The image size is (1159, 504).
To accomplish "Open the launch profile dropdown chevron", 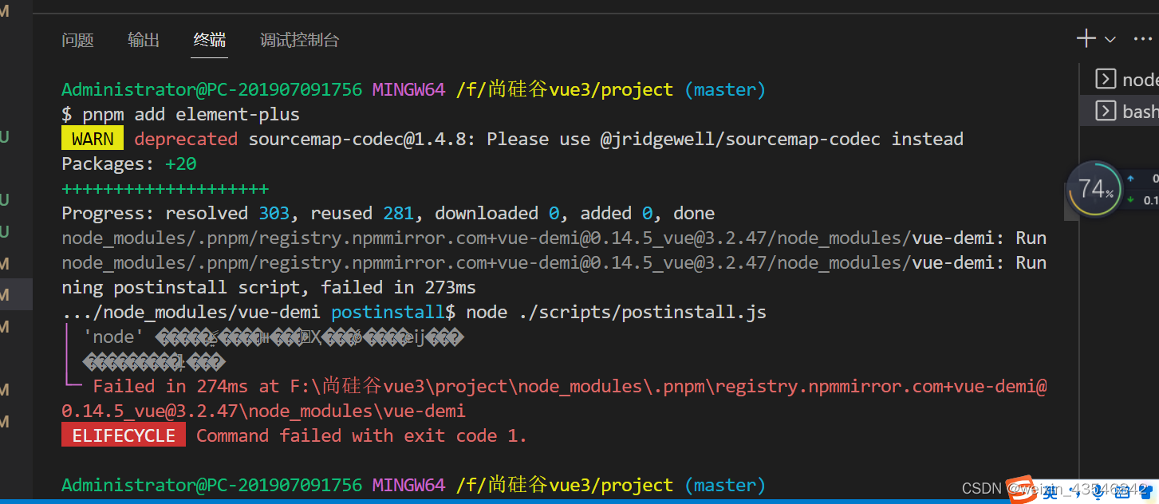I will click(1110, 39).
